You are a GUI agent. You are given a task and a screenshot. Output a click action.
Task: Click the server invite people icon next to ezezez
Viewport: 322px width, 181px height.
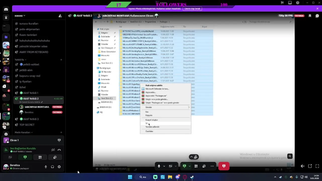(60, 16)
